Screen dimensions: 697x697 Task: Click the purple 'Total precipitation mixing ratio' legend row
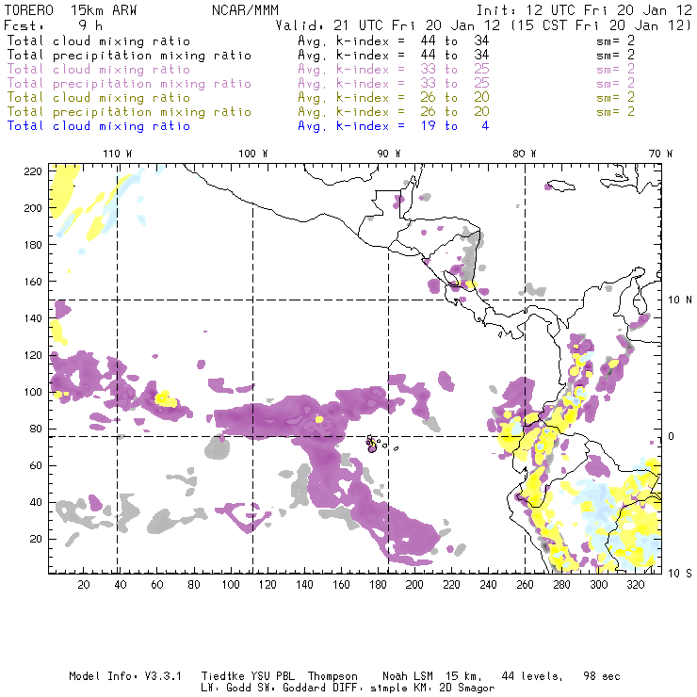point(320,83)
